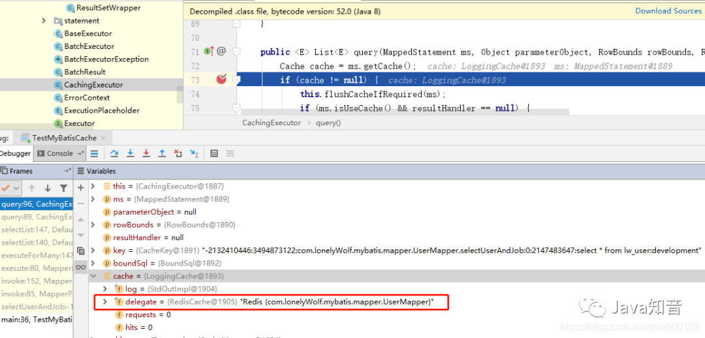Collapse code fold marker at line 73
Screen dimensions: 705x338
pyautogui.click(x=236, y=80)
